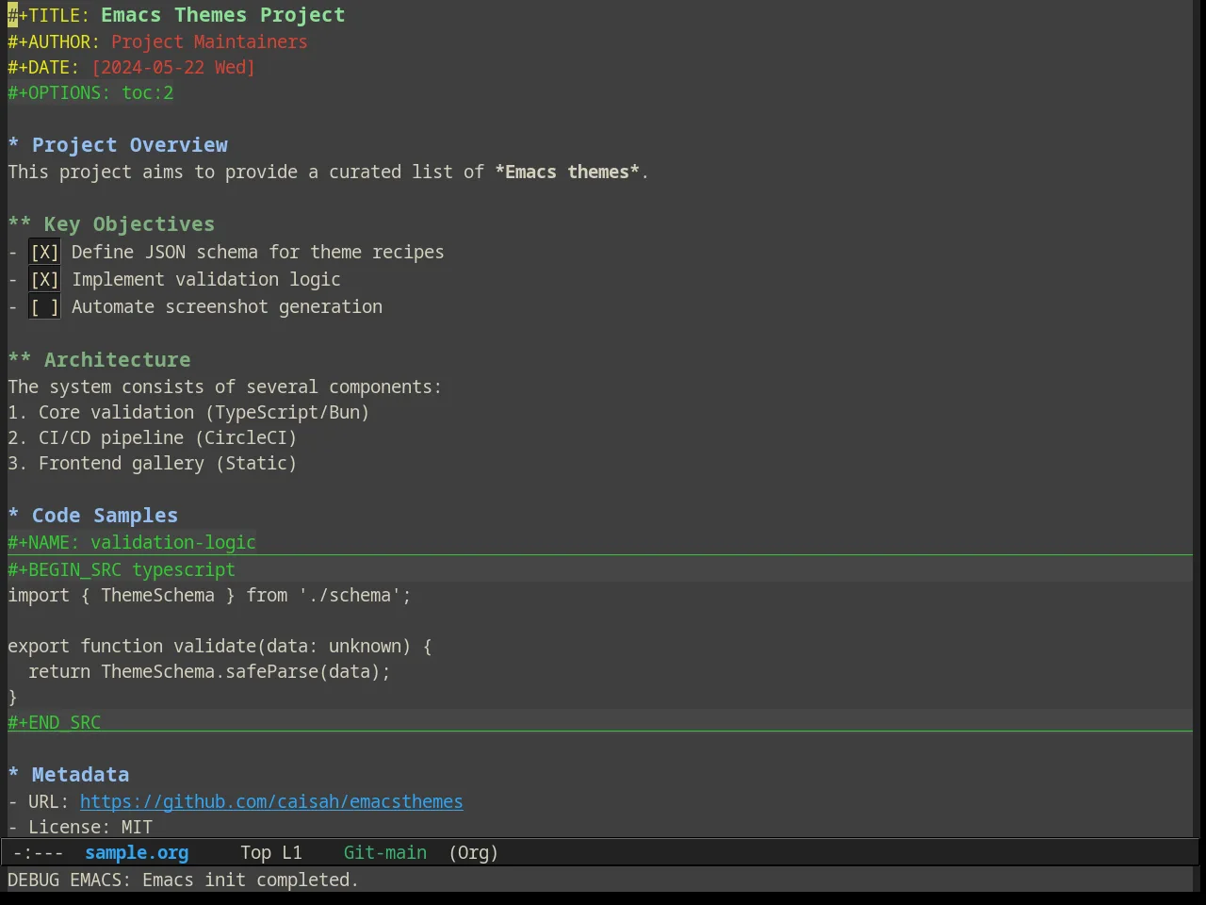1206x905 pixels.
Task: Click the License: MIT line
Action: click(x=80, y=827)
